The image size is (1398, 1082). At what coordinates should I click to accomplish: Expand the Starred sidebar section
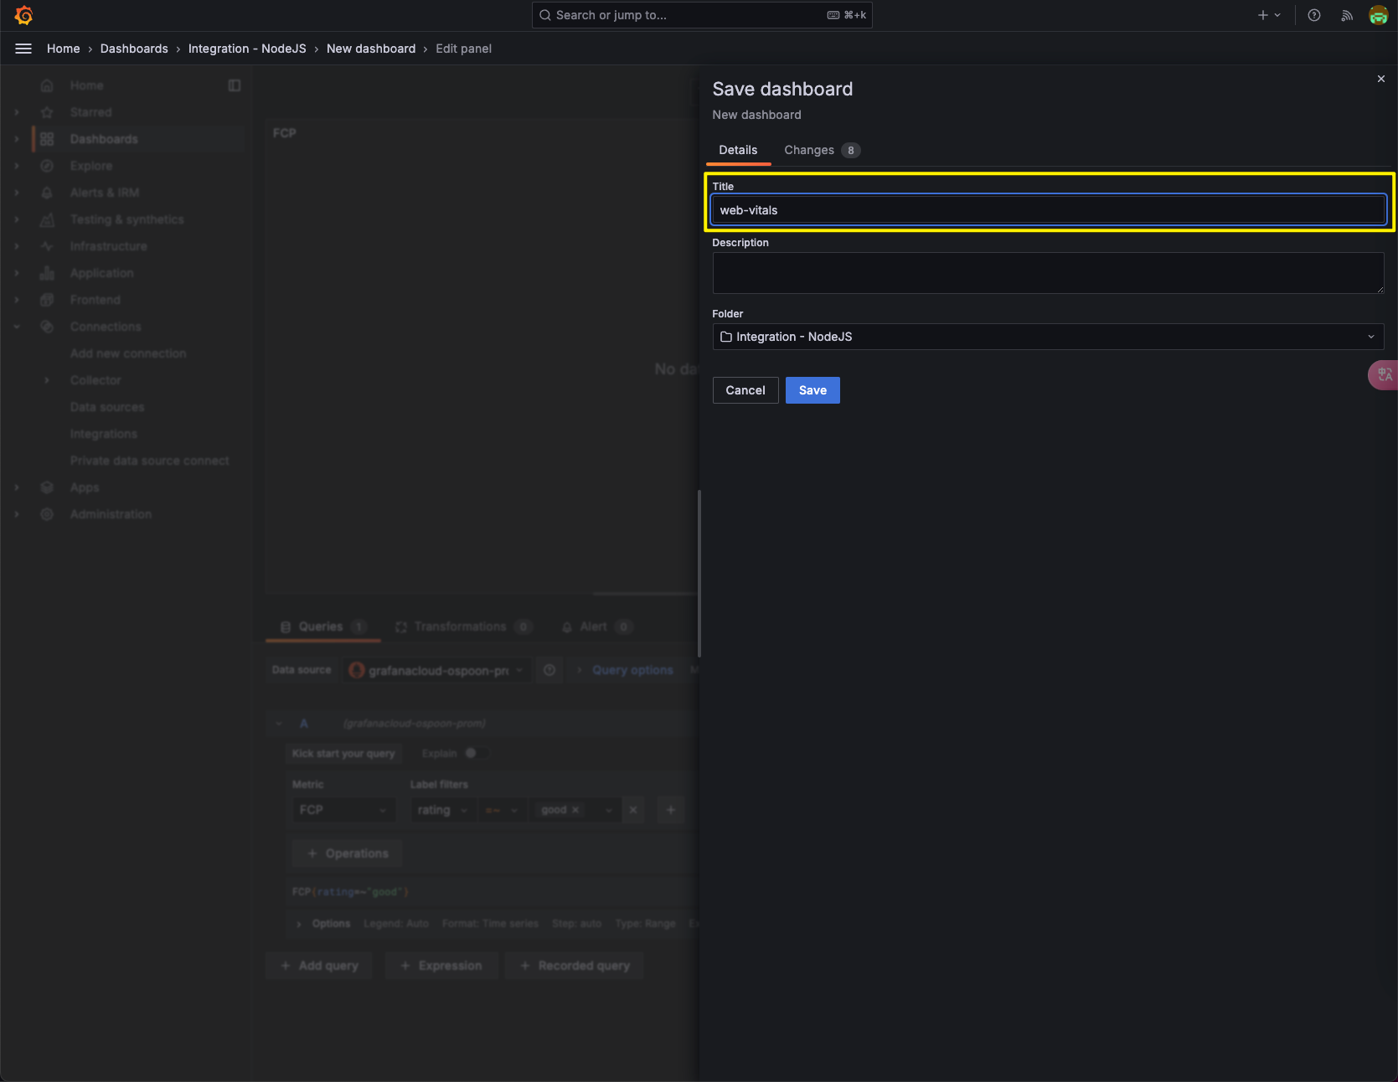pos(17,112)
